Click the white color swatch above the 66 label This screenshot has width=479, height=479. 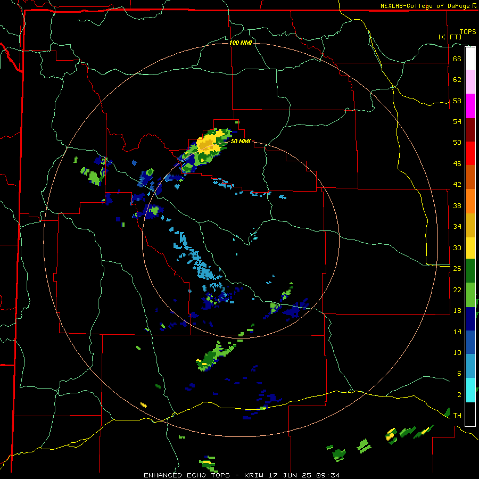(x=470, y=59)
